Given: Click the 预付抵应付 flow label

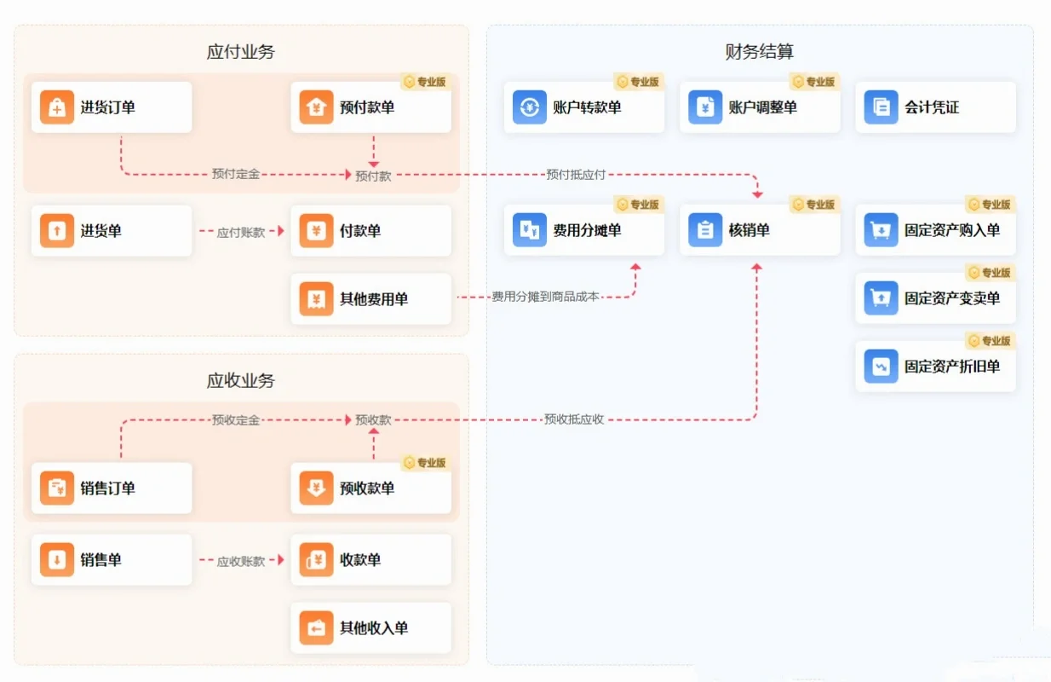Looking at the screenshot, I should coord(576,173).
